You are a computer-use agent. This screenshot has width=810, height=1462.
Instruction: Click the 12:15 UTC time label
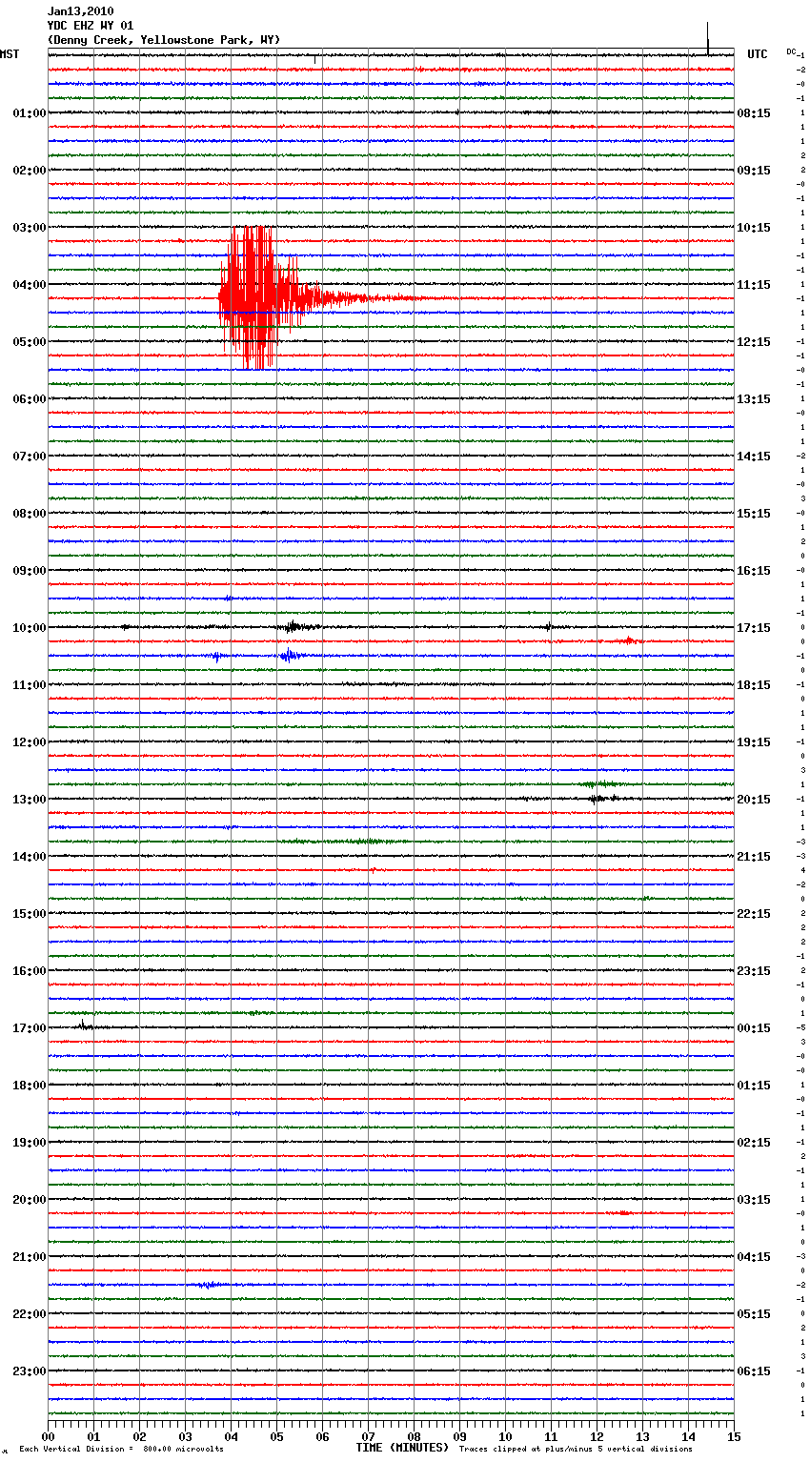point(754,342)
